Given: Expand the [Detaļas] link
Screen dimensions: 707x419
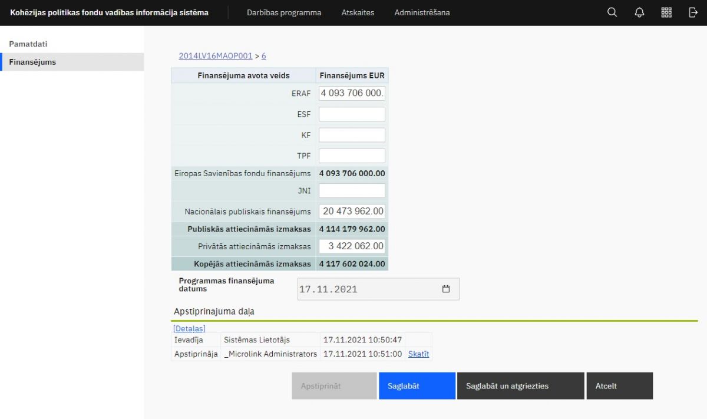Looking at the screenshot, I should point(189,328).
